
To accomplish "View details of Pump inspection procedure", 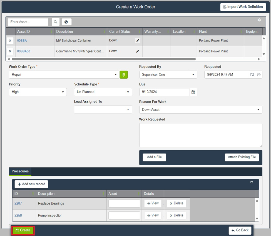I will tap(153, 215).
